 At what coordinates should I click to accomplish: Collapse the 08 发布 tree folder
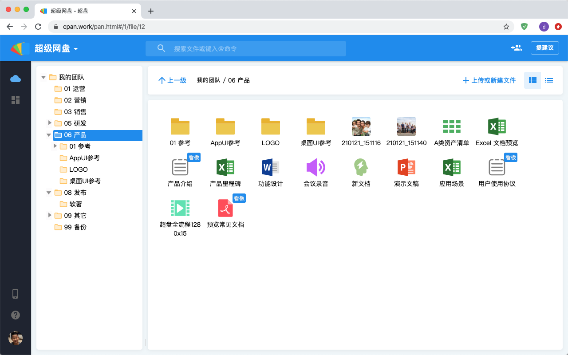pos(49,193)
